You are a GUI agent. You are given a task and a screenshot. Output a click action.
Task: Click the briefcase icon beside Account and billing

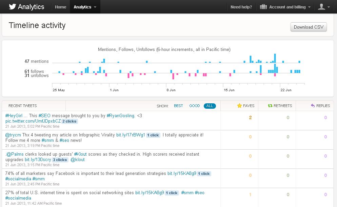[x=263, y=7]
